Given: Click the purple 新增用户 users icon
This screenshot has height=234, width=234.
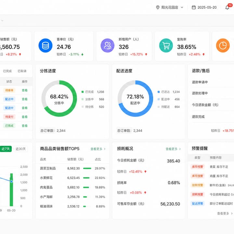Looking at the screenshot, I should (108, 45).
